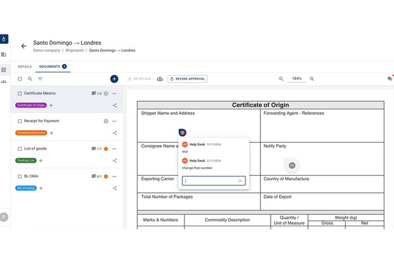Open the comments panel icon at top right

tap(390, 79)
